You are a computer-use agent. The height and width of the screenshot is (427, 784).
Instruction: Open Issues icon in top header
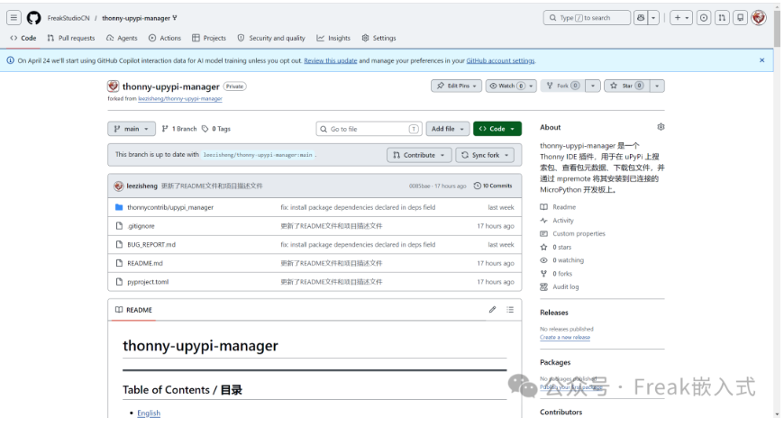tap(704, 18)
